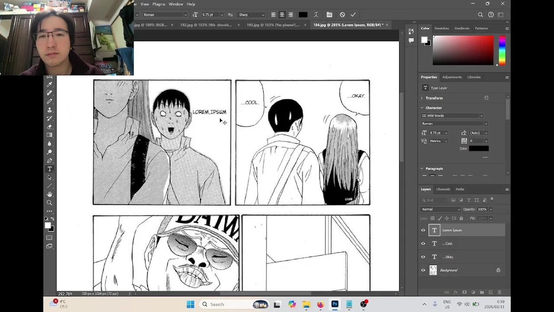Change screen mode from toolbar
The height and width of the screenshot is (312, 554).
(50, 246)
